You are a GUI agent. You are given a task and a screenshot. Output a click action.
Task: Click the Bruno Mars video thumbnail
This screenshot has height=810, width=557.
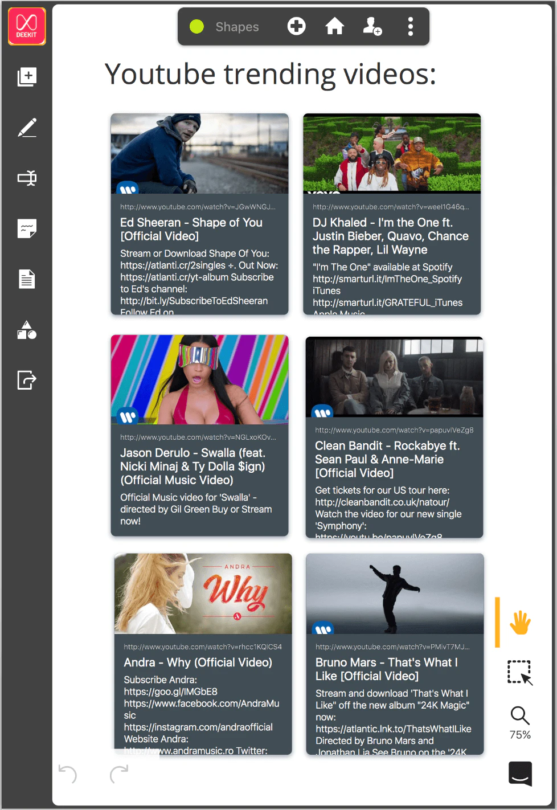[395, 594]
